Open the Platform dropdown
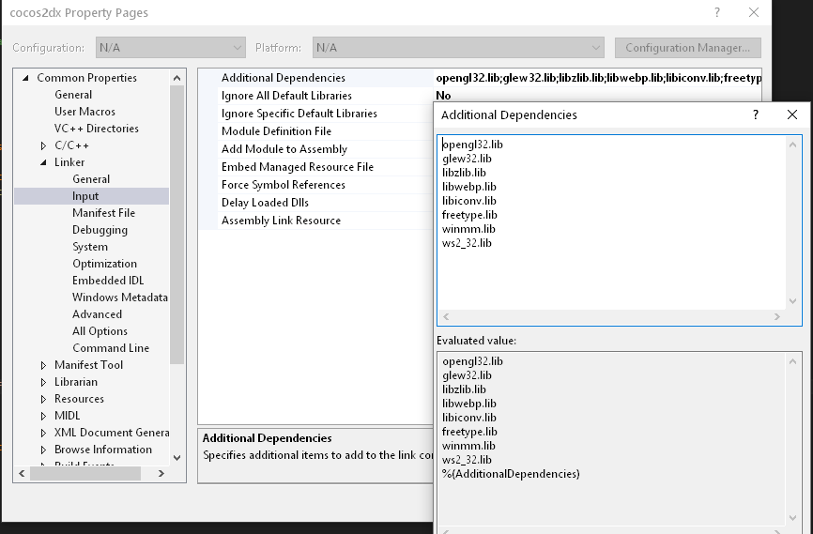The width and height of the screenshot is (813, 534). [458, 48]
